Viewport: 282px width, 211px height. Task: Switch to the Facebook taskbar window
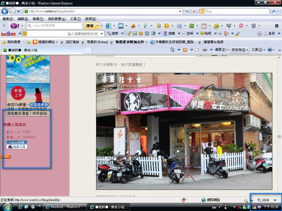click(x=65, y=207)
